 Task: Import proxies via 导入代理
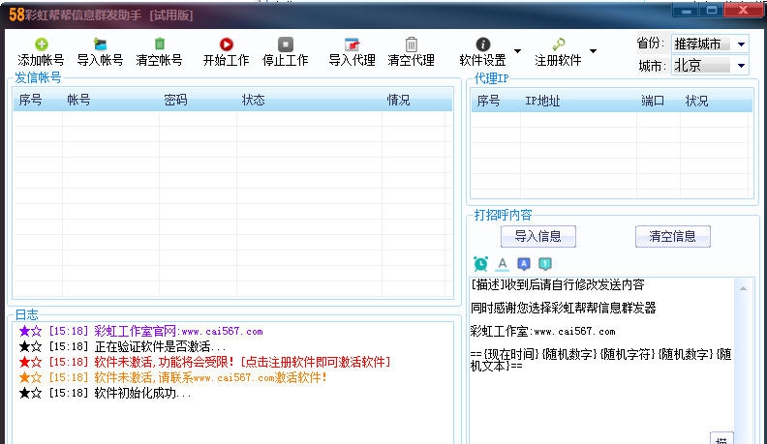353,52
